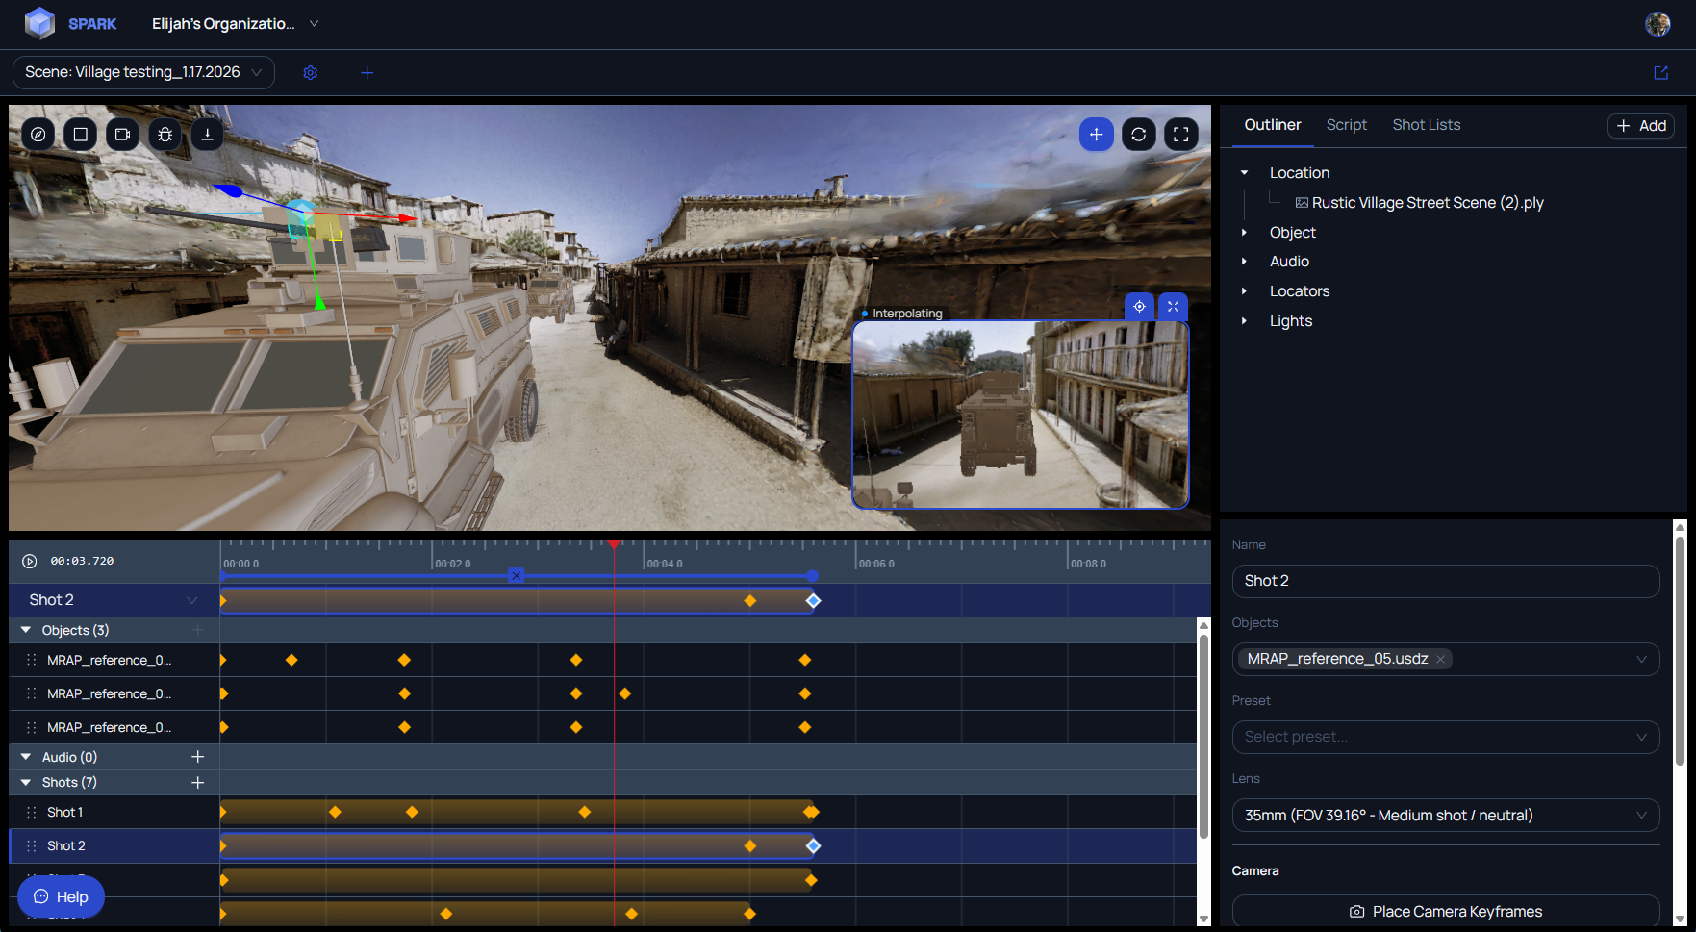Open the Scene: Village testing dropdown
Image resolution: width=1696 pixels, height=932 pixels.
click(143, 72)
